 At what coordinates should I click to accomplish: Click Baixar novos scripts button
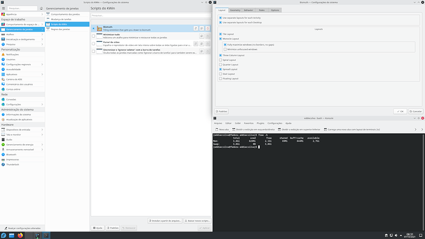tap(197, 221)
